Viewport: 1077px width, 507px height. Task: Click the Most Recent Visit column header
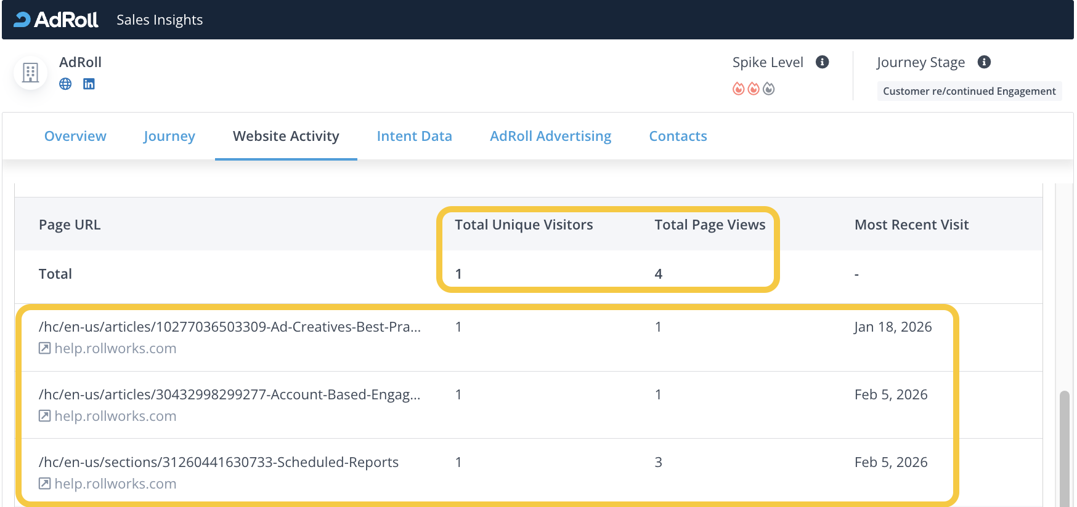911,225
